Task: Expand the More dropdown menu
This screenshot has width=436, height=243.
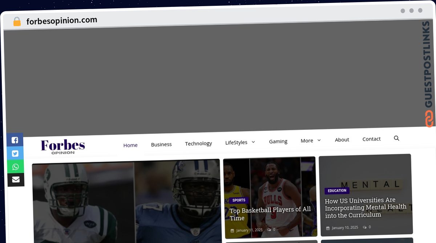Action: (311, 140)
